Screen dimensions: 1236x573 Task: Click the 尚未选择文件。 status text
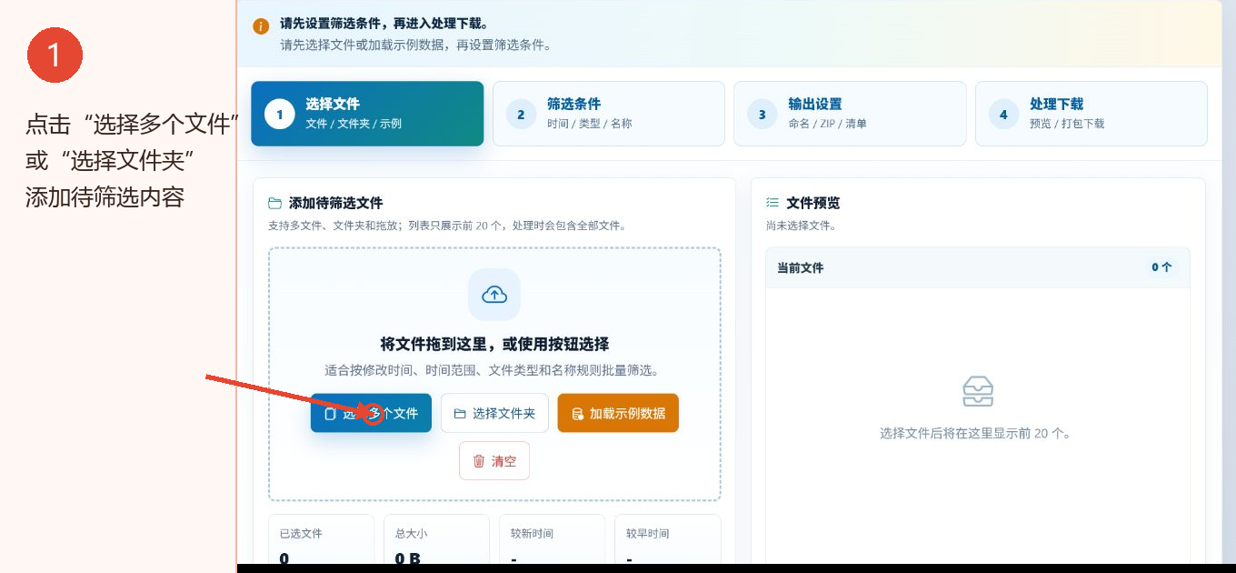tap(801, 226)
